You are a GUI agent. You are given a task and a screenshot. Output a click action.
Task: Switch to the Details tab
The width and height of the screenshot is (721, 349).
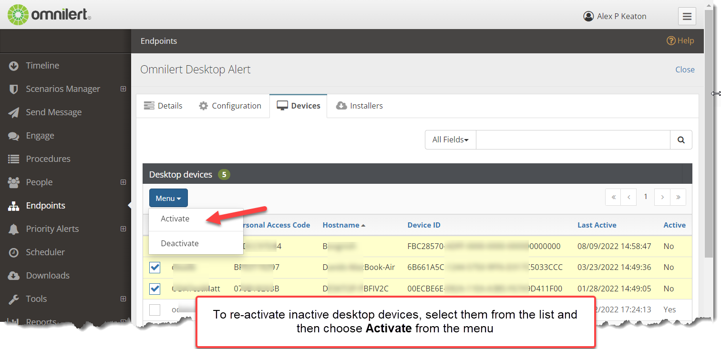[163, 106]
